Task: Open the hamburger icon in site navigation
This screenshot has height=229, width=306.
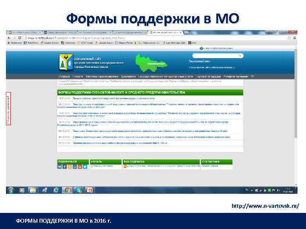Action: tap(252, 76)
